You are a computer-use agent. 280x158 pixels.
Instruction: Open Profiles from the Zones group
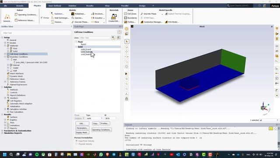tap(129, 22)
